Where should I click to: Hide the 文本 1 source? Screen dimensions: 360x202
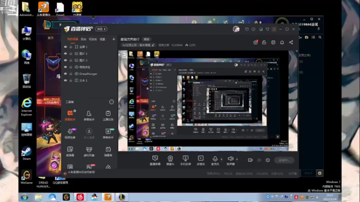[x=65, y=80]
